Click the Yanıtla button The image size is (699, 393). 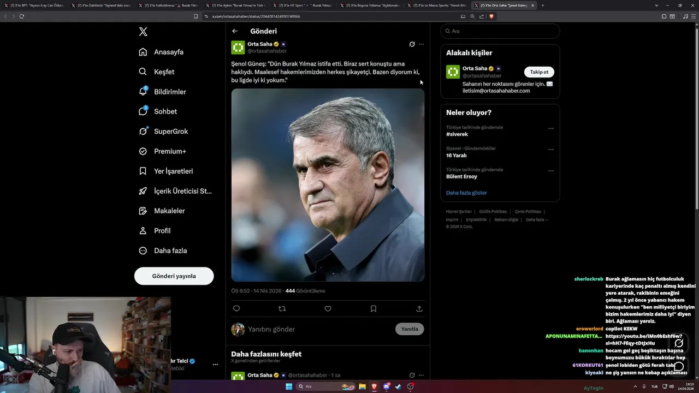tap(410, 329)
